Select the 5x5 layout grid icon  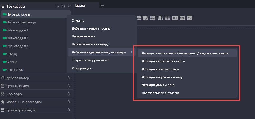click(175, 18)
